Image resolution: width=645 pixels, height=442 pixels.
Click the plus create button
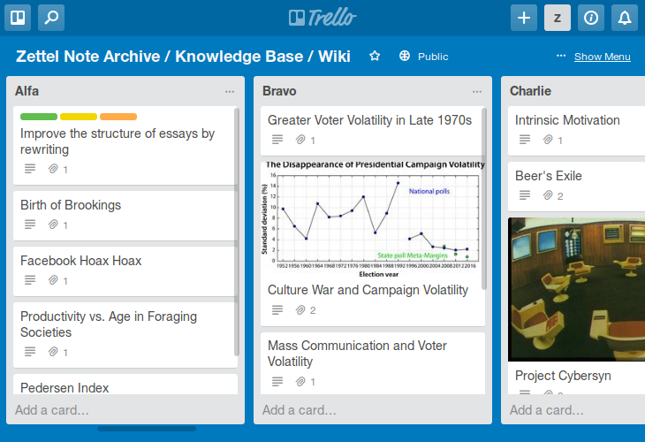pyautogui.click(x=524, y=18)
